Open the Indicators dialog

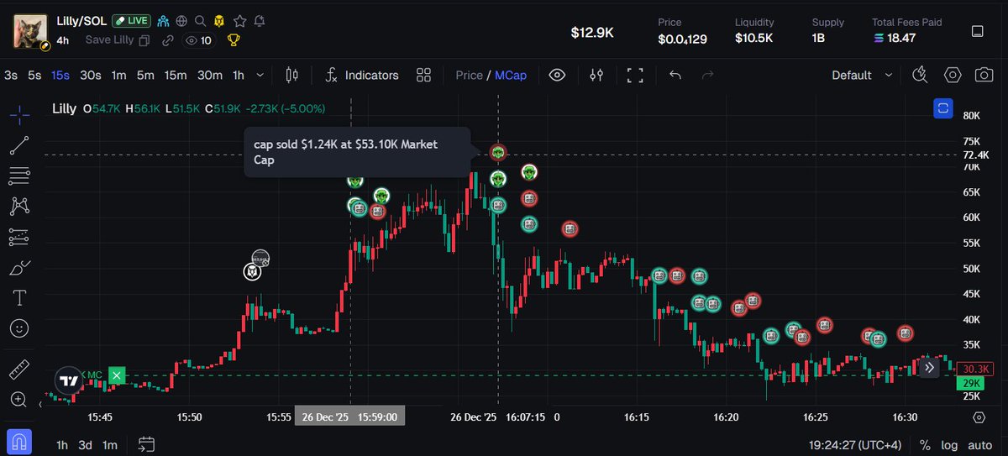(x=362, y=75)
